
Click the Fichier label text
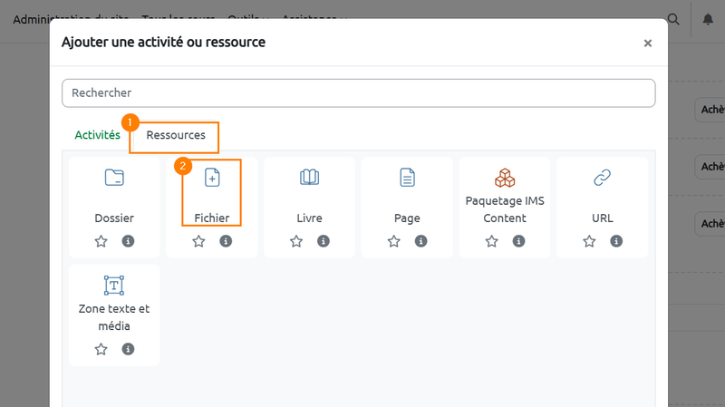[x=212, y=218]
